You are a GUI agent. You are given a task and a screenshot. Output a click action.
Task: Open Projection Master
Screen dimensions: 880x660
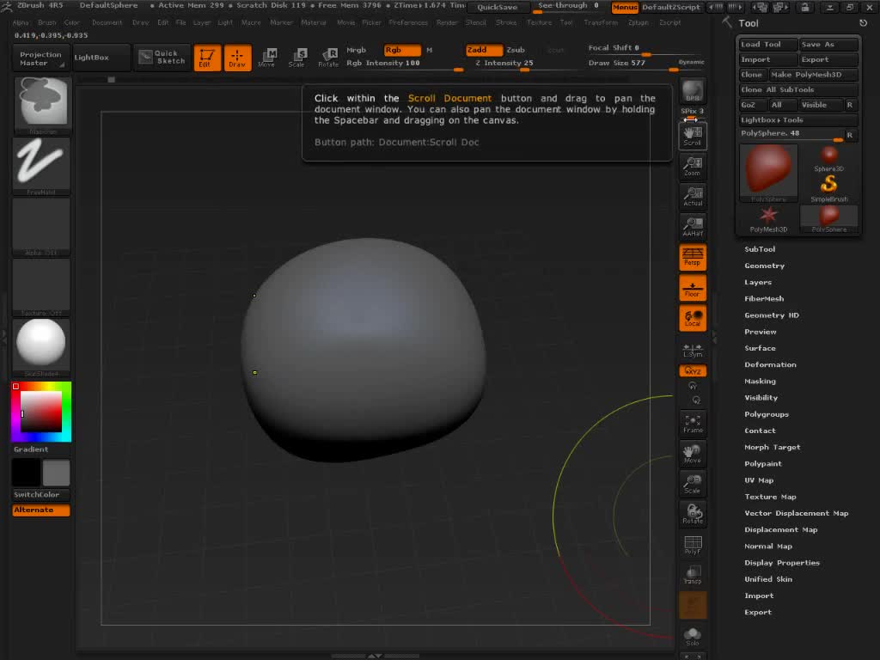tap(40, 58)
